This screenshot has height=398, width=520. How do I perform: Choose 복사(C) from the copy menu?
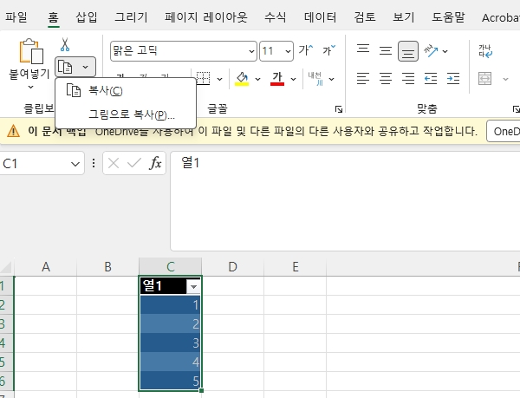pyautogui.click(x=126, y=90)
